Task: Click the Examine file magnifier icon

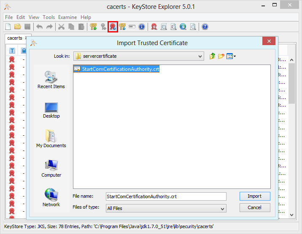Action: [x=193, y=27]
